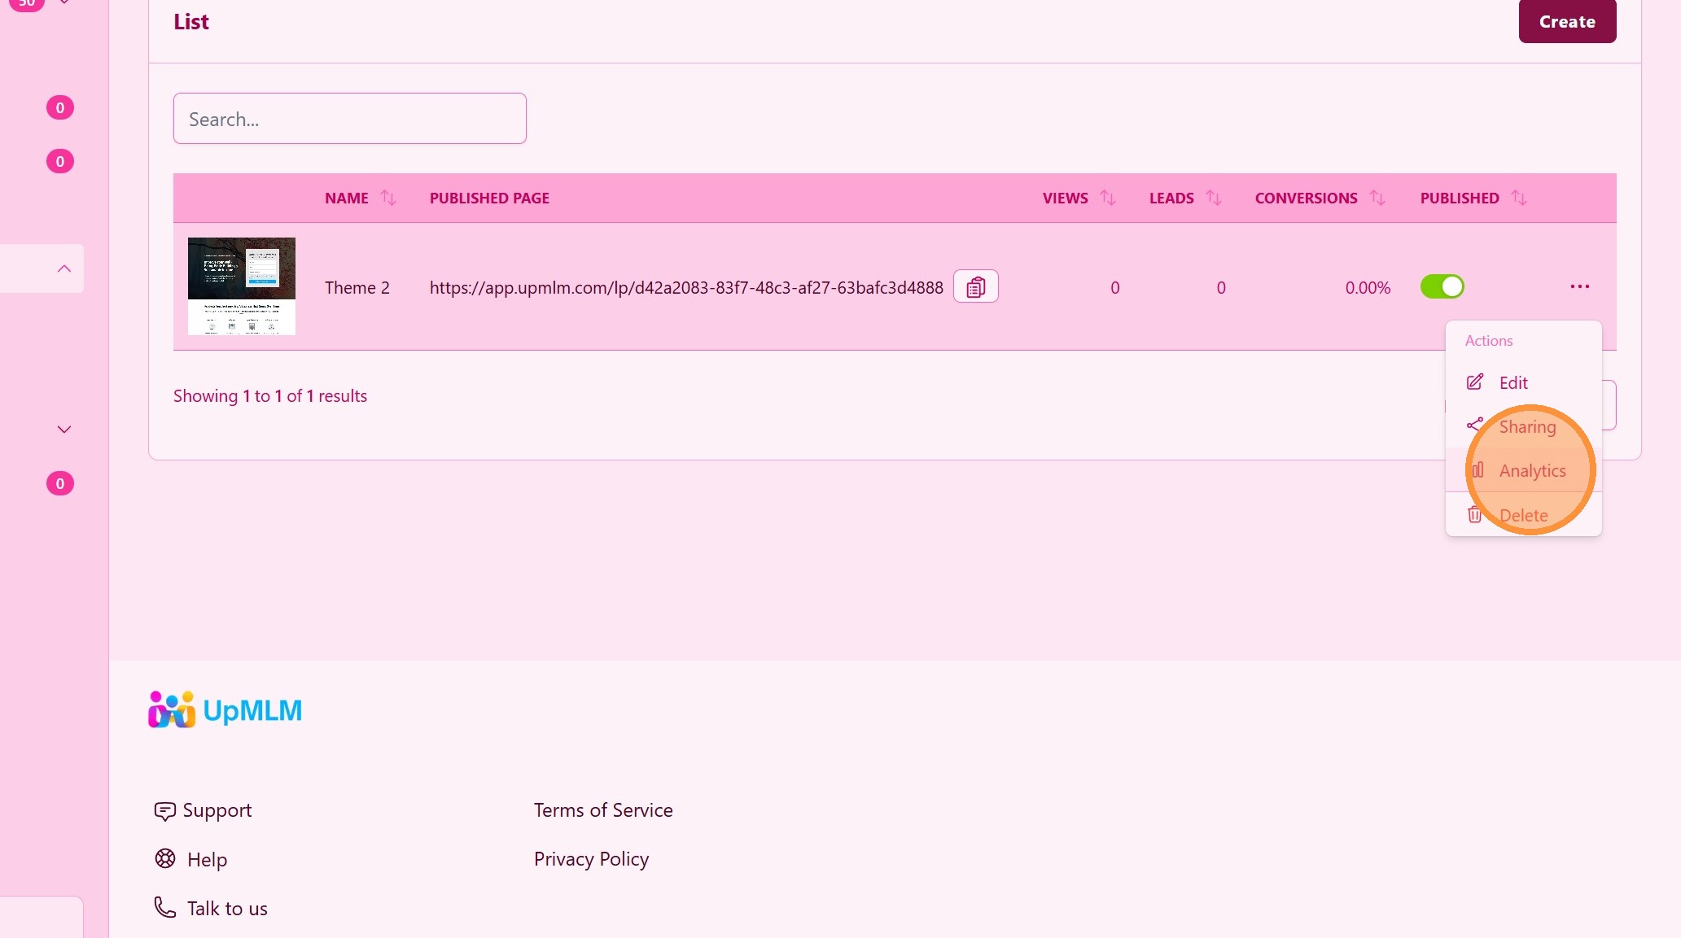This screenshot has width=1681, height=938.
Task: Select Delete in the Actions menu
Action: click(x=1522, y=515)
